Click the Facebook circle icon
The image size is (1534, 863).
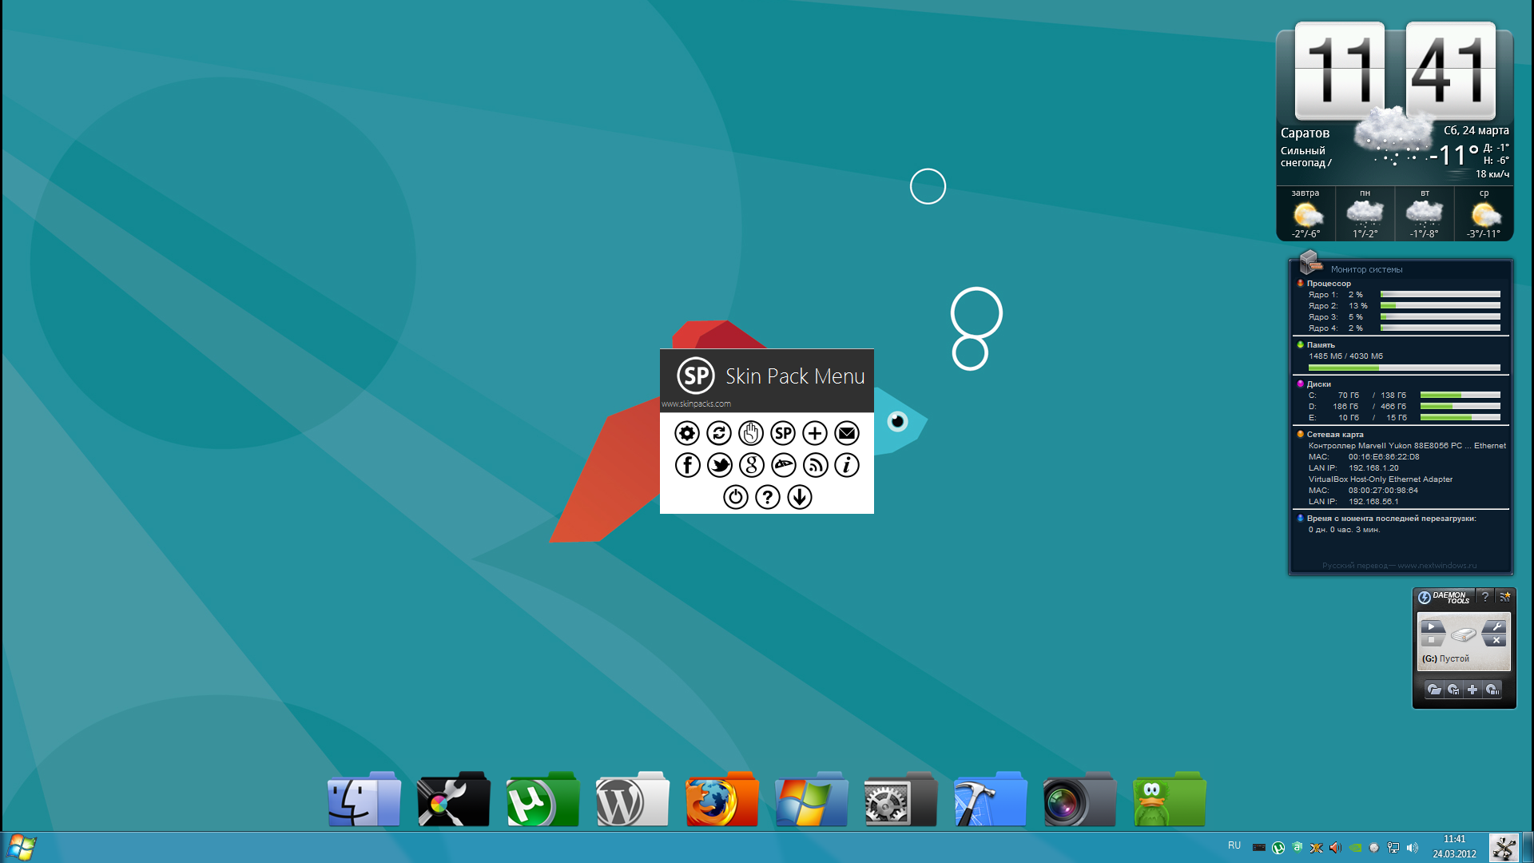(687, 465)
